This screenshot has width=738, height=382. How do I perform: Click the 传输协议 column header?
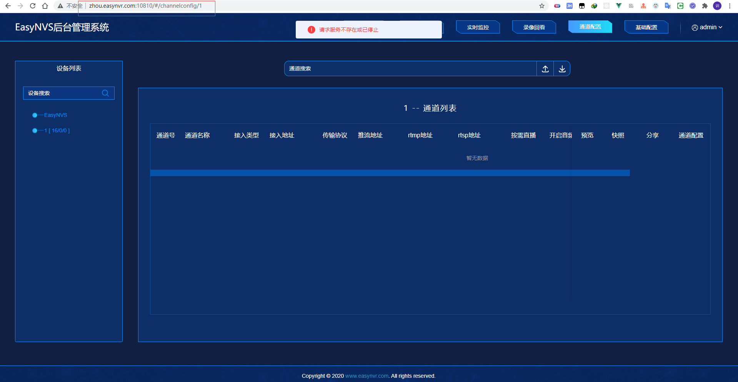[x=335, y=135]
